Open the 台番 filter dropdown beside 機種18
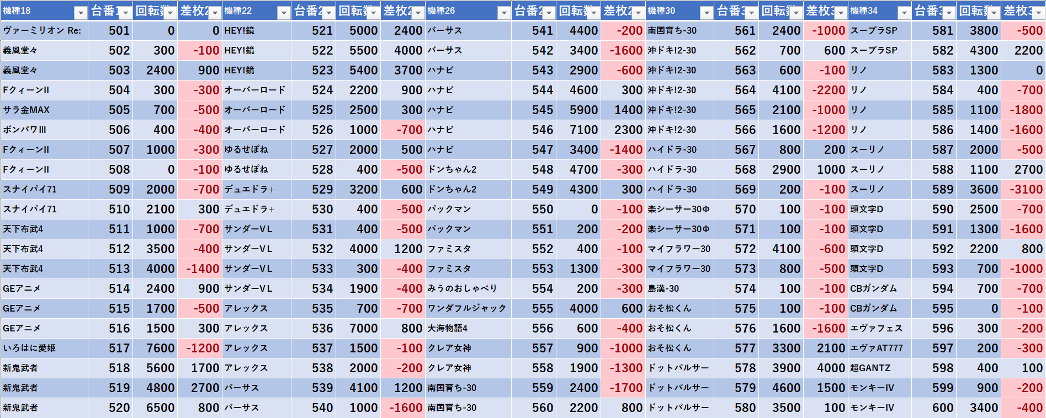This screenshot has height=418, width=1046. [x=126, y=13]
